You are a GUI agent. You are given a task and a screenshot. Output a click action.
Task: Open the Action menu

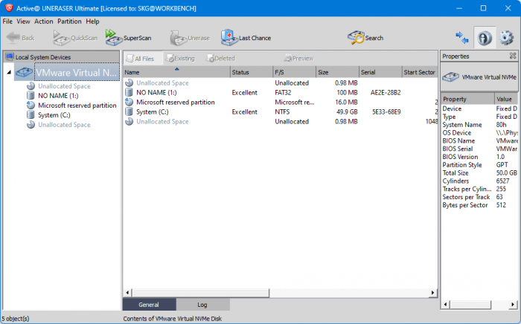point(43,22)
